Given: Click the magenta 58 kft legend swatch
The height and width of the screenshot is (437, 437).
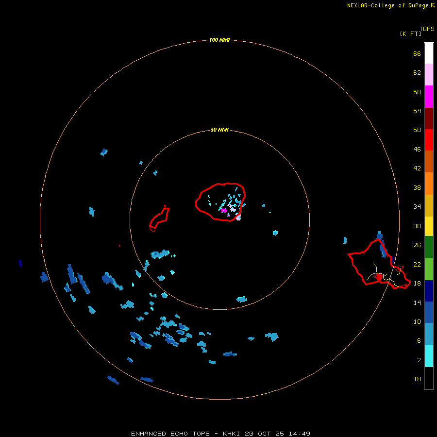Looking at the screenshot, I should [x=429, y=97].
